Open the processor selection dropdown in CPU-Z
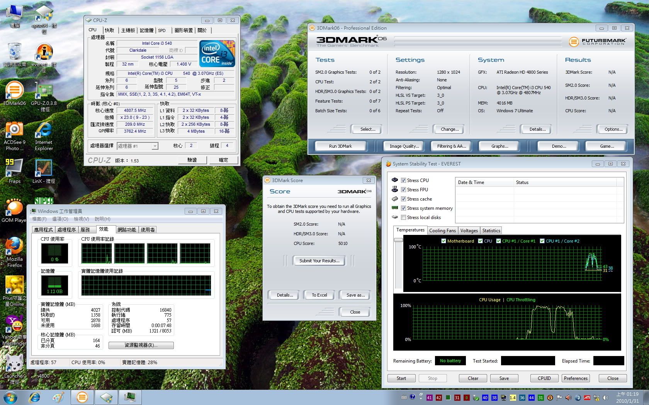Screen dimensions: 649x405 pyautogui.click(x=138, y=146)
